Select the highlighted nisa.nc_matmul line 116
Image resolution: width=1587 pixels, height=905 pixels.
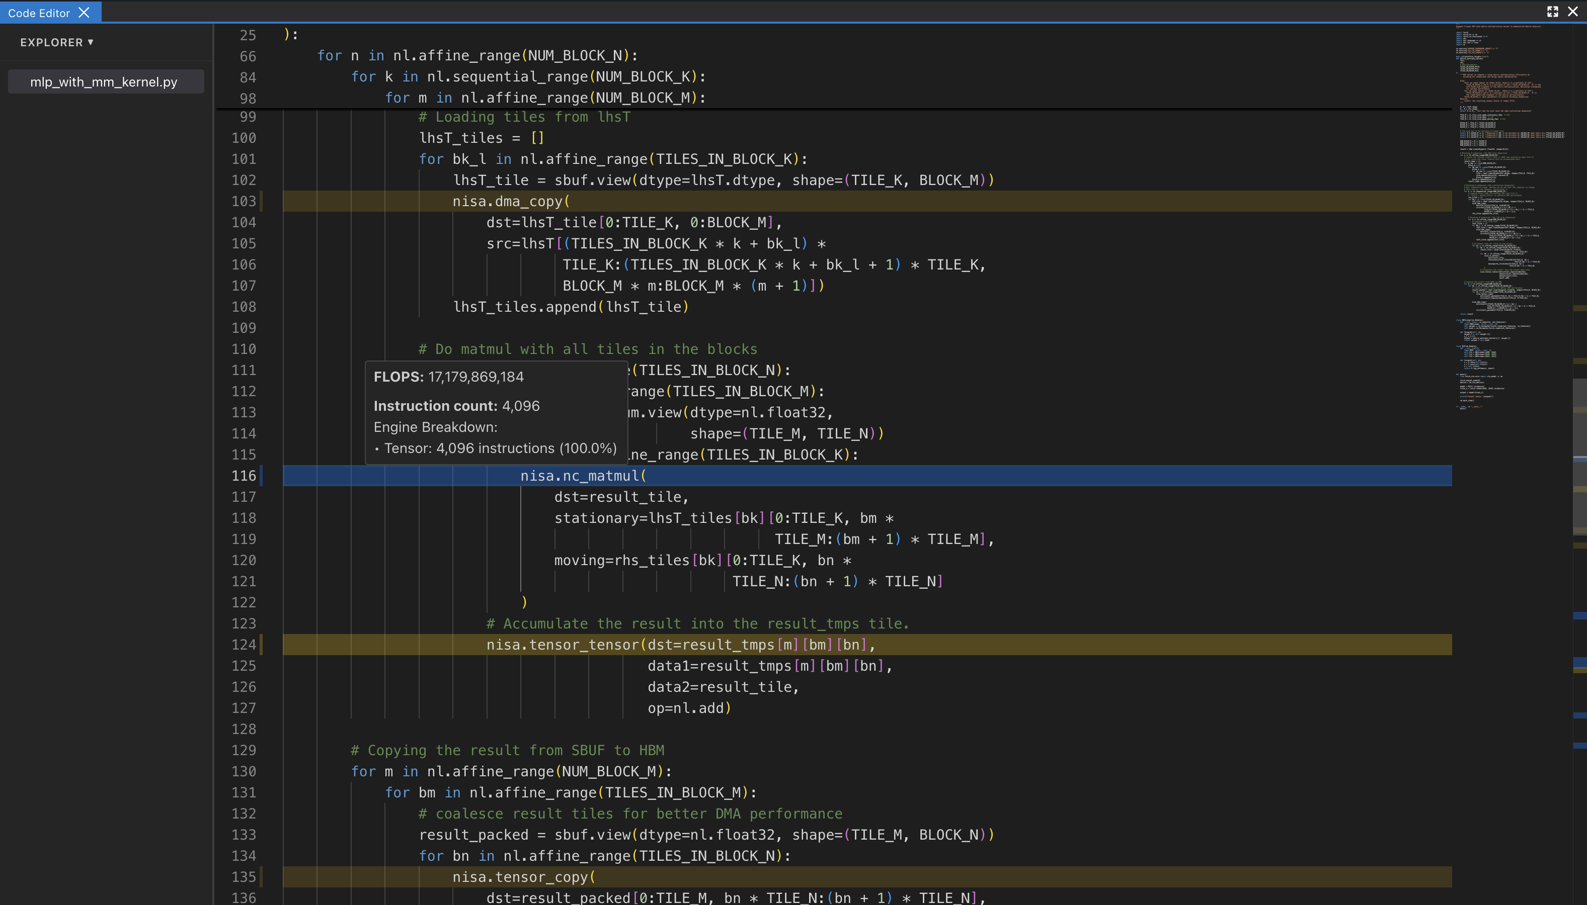[x=583, y=476]
